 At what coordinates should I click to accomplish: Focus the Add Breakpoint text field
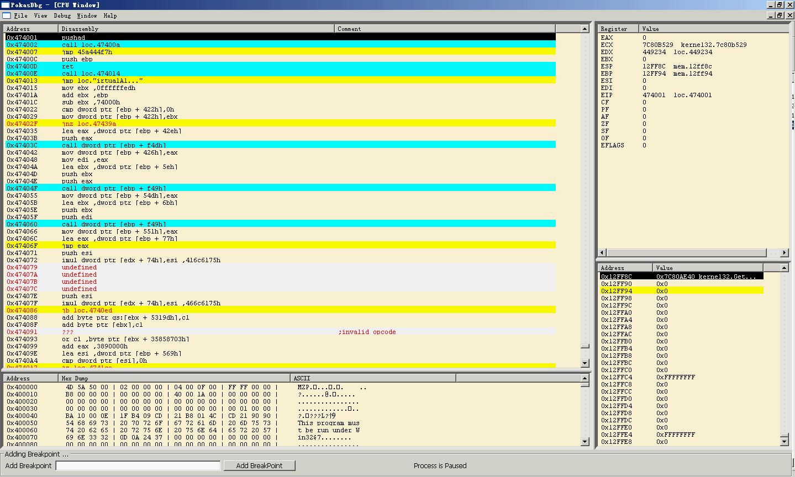tap(138, 465)
